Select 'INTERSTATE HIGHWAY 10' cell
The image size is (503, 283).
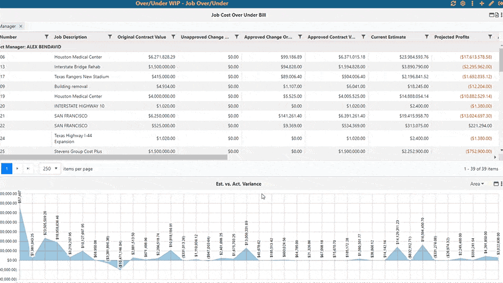pos(79,106)
